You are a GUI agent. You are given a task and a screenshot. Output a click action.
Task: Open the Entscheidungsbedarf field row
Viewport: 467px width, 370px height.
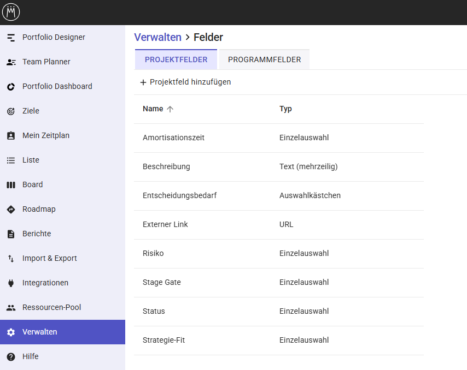point(179,196)
